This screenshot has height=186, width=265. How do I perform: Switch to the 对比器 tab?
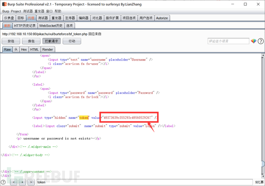(x=97, y=18)
